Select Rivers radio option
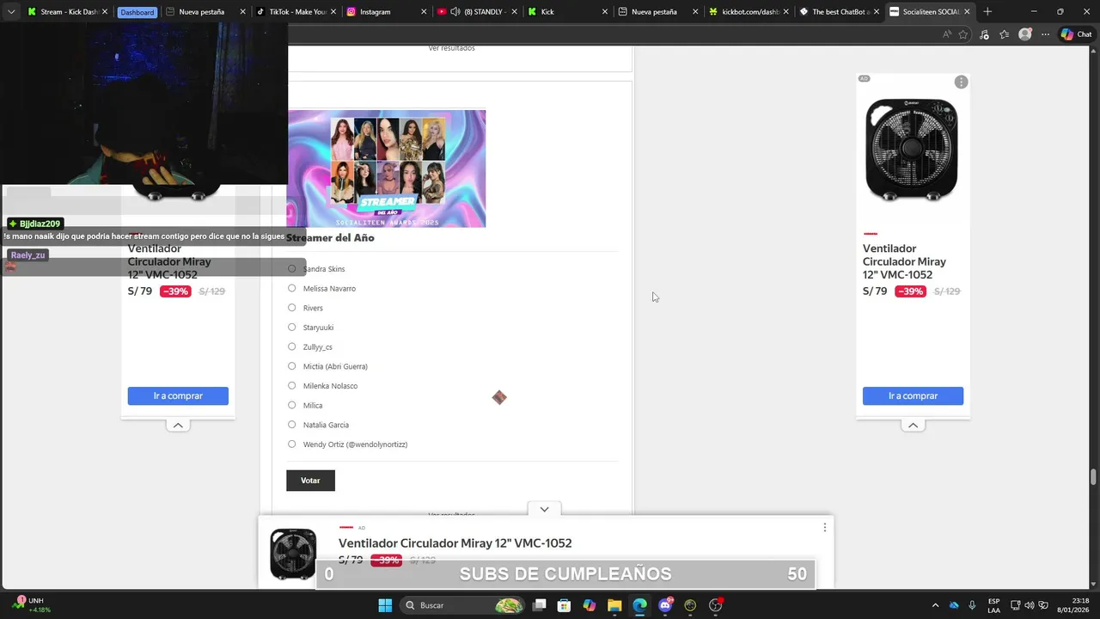The width and height of the screenshot is (1100, 619). pyautogui.click(x=291, y=308)
